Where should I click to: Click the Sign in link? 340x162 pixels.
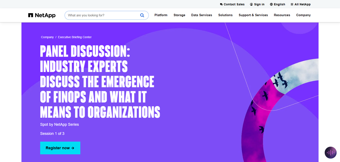click(x=257, y=4)
